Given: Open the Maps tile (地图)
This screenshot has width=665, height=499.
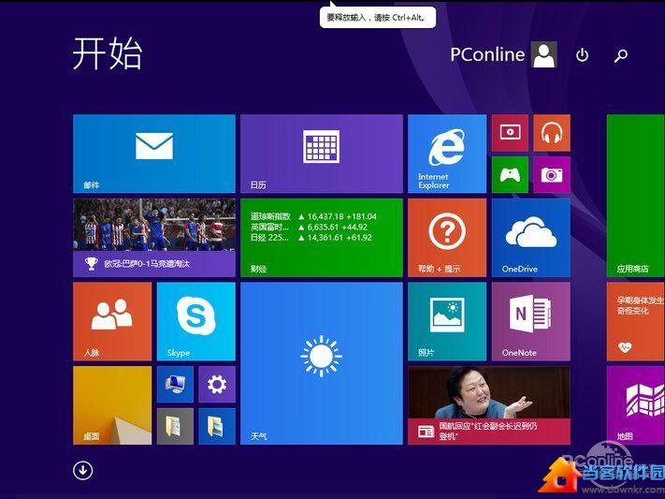Looking at the screenshot, I should (x=636, y=405).
